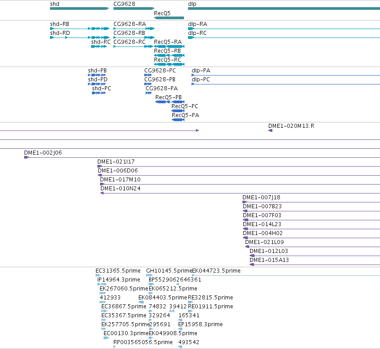Open the CG9628-PA protein label
The height and width of the screenshot is (349, 380).
point(162,88)
